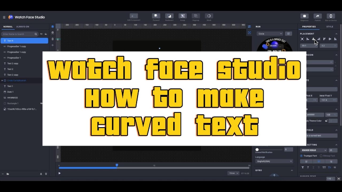
Task: Click the align vertical center icon
Action: tap(330, 39)
